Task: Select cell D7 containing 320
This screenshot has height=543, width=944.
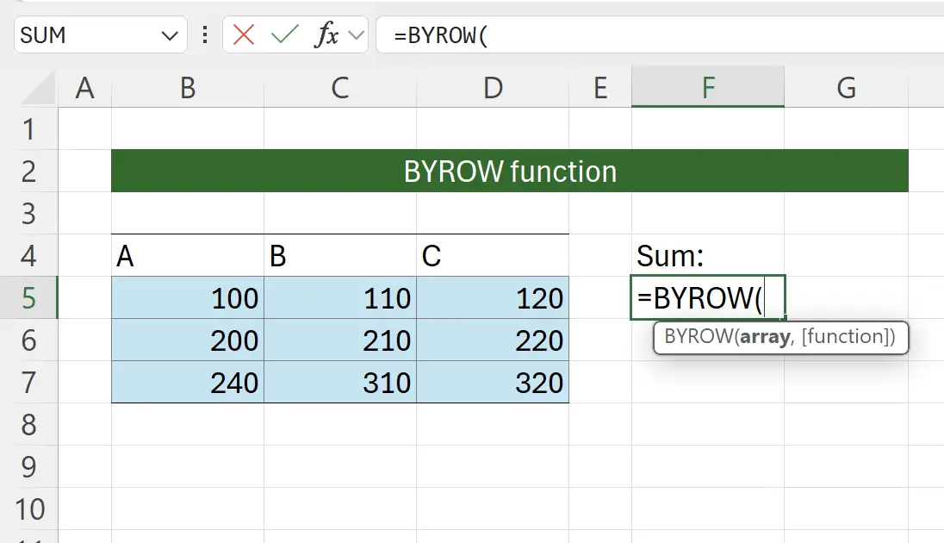Action: 492,382
